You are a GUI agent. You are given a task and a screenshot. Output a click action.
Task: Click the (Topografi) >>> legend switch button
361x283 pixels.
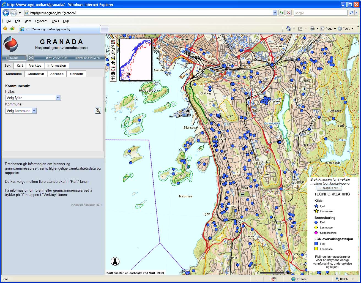pos(329,188)
